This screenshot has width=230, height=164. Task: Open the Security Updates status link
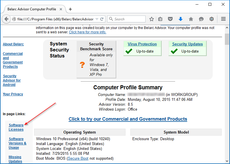pyautogui.click(x=187, y=44)
